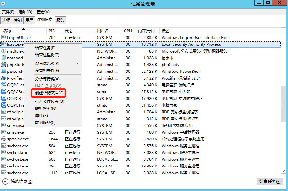
Task: Click the '52,128 K' memory value
Action: pyautogui.click(x=149, y=72)
